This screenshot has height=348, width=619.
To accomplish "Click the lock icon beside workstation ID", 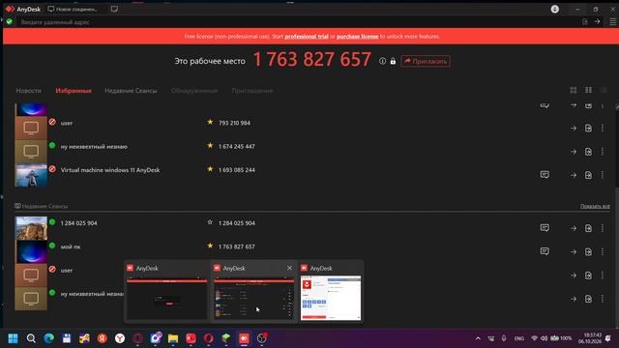I will click(x=393, y=61).
